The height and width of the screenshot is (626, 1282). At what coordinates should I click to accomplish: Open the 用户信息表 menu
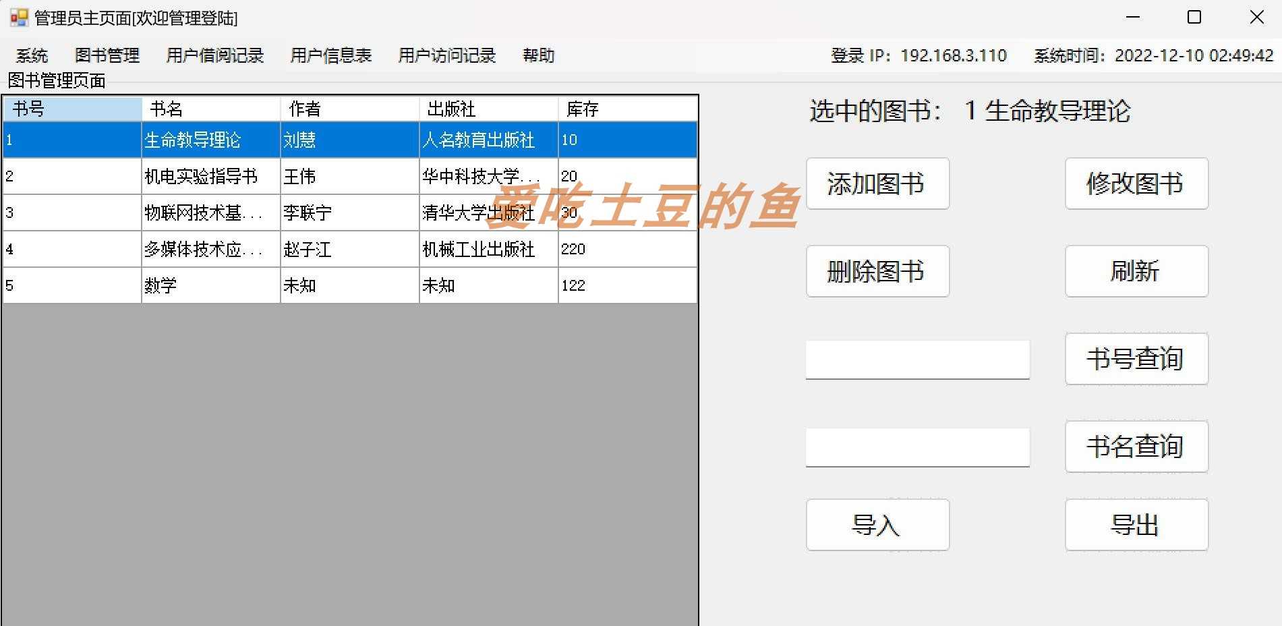[330, 55]
